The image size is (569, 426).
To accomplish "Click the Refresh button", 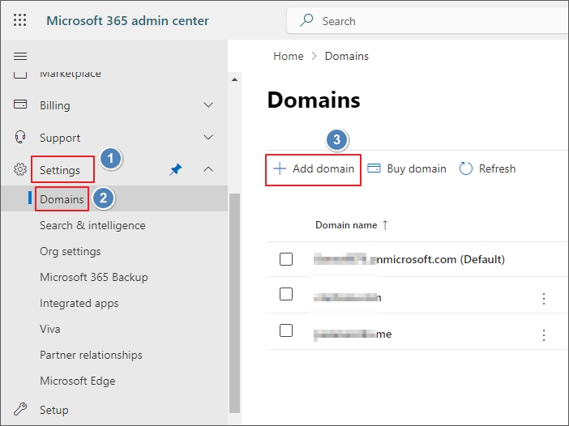I will click(x=487, y=168).
